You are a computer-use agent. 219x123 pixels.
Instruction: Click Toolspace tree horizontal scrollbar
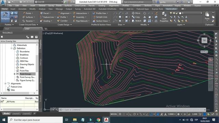(x=16, y=93)
